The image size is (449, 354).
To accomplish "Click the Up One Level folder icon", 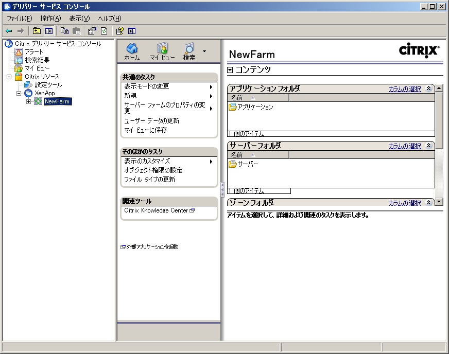I will [37, 31].
